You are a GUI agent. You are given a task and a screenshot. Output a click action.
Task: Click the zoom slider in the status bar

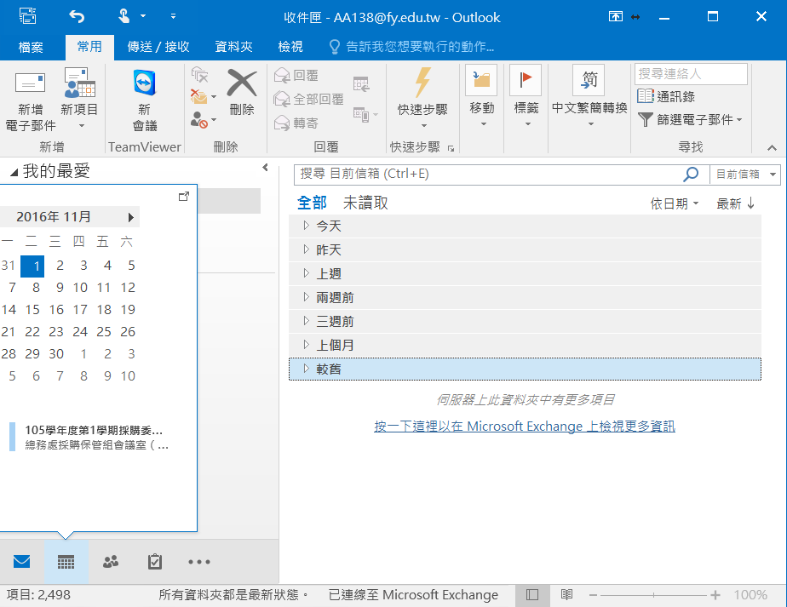[653, 595]
